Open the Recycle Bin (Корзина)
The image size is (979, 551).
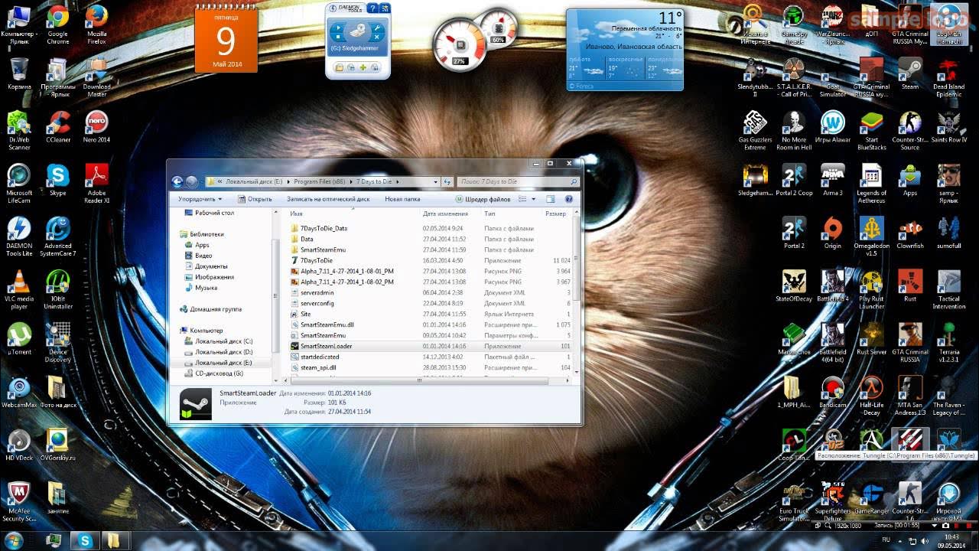tap(19, 73)
